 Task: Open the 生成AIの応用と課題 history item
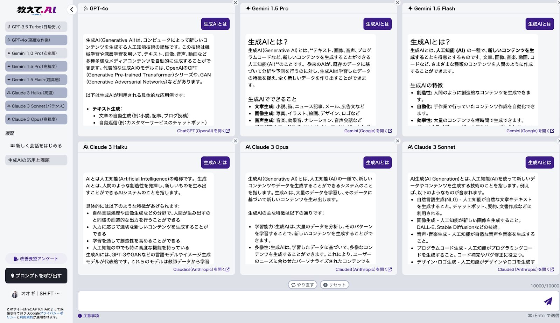click(36, 160)
